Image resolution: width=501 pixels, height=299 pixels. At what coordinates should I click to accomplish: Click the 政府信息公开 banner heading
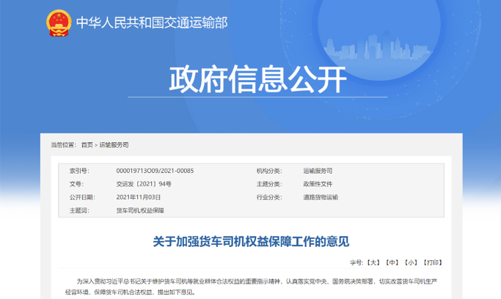(257, 79)
